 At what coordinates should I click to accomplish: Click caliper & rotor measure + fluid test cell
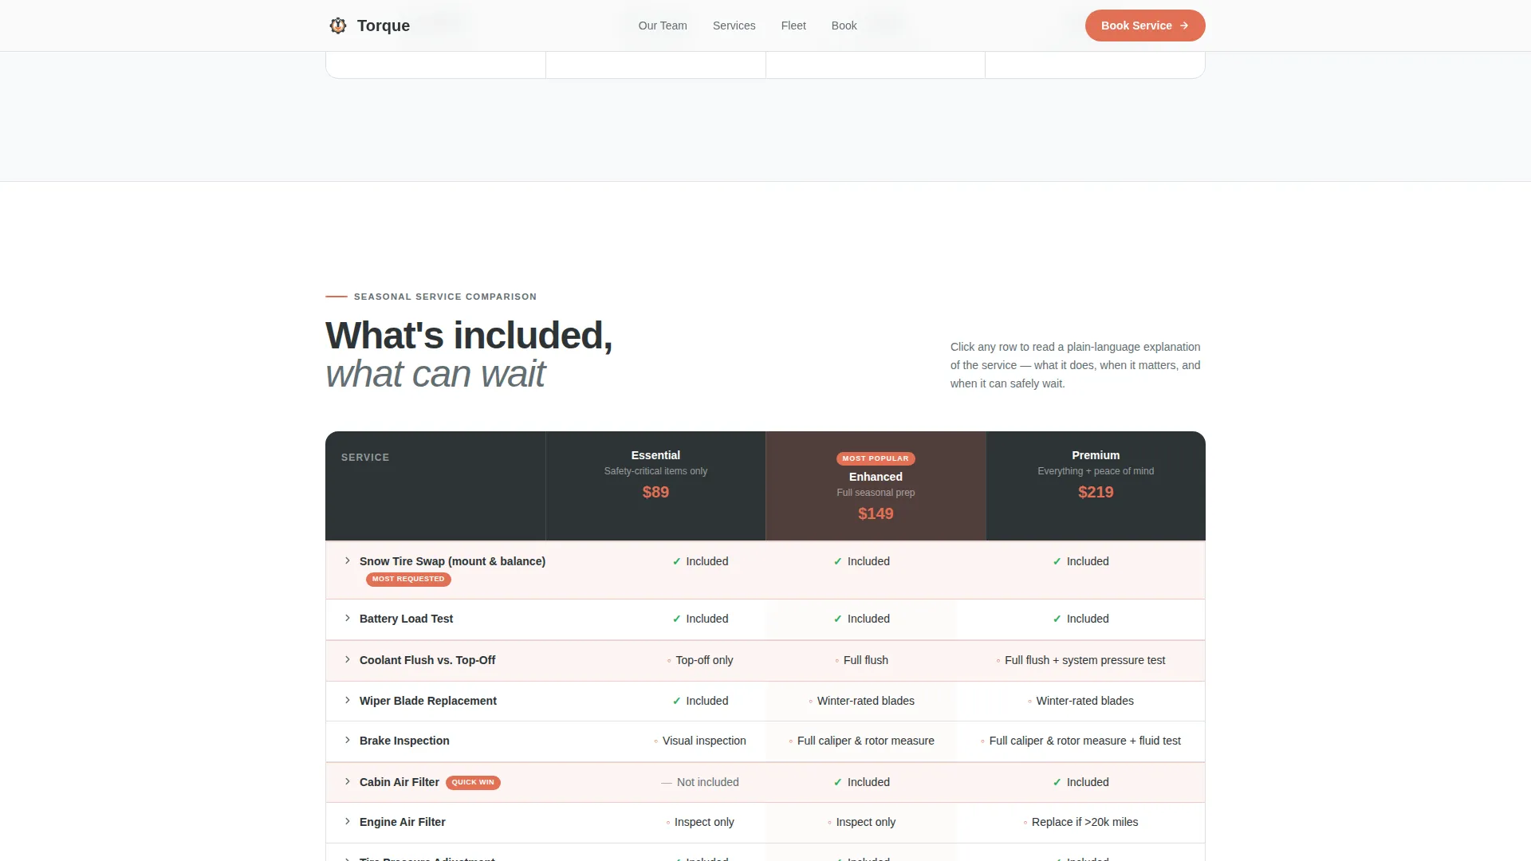click(x=1080, y=741)
